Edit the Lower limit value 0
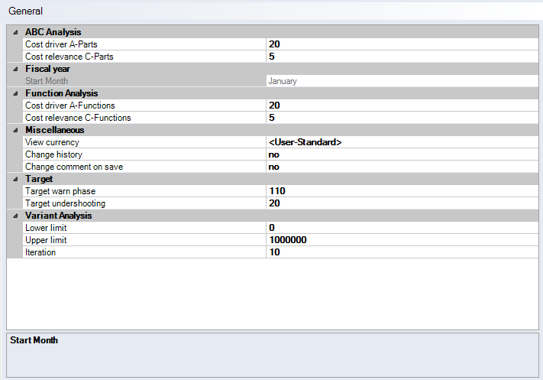Viewport: 543px width, 380px height. (x=401, y=228)
